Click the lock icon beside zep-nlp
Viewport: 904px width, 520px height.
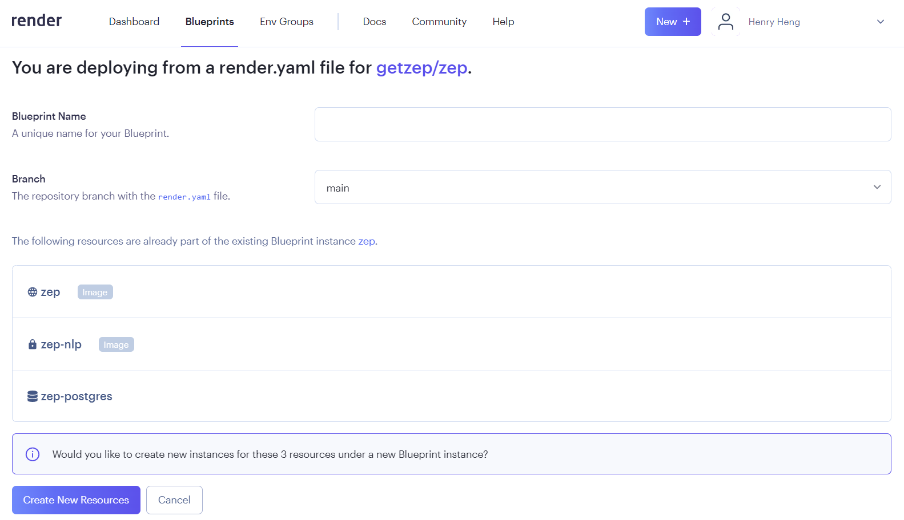[33, 344]
